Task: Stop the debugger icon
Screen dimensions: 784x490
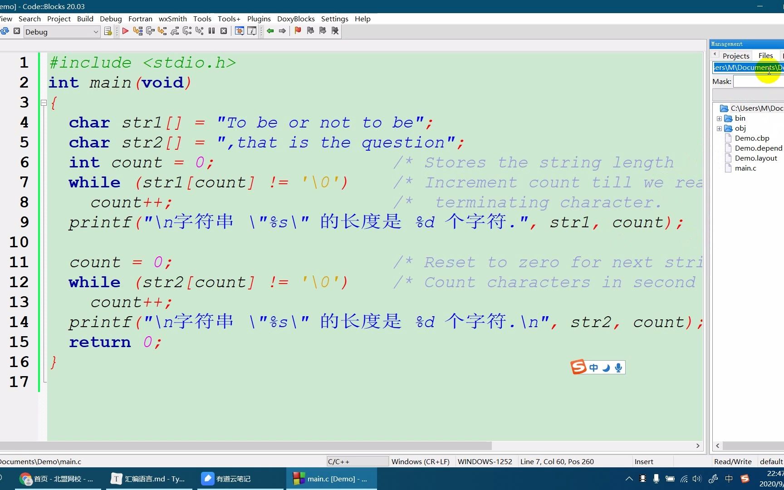Action: pos(224,31)
